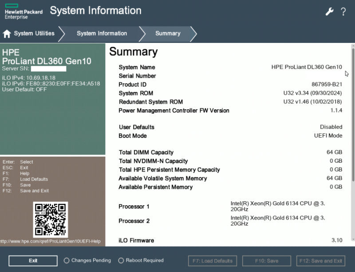Click Product ID value 867959-B21
The width and height of the screenshot is (355, 272).
tap(327, 84)
